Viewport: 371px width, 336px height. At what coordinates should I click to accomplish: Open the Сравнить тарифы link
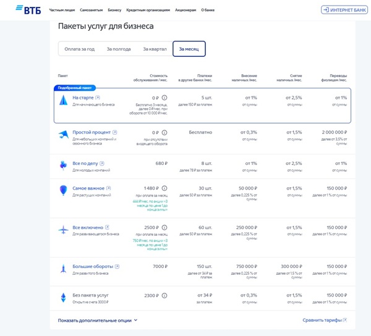325,321
